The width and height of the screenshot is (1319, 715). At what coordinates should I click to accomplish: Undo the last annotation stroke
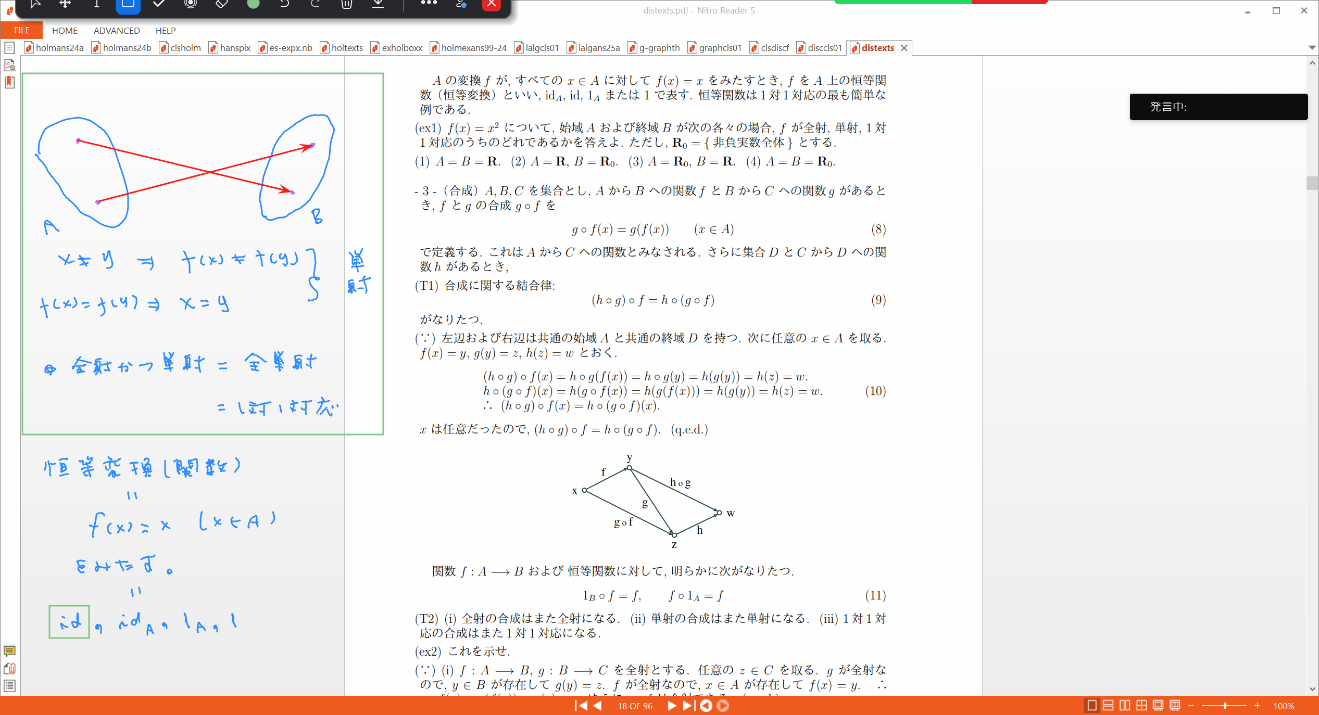284,4
